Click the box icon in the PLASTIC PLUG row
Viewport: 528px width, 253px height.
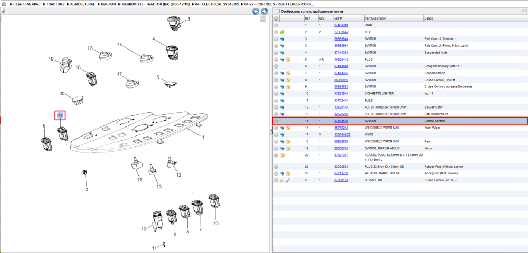[282, 155]
